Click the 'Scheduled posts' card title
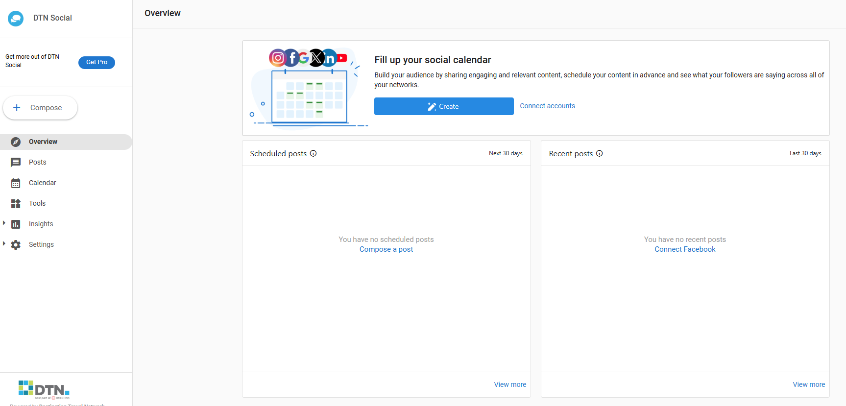This screenshot has width=846, height=406. coord(278,154)
